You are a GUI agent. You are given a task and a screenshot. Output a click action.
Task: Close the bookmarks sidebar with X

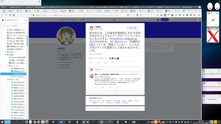26,20
